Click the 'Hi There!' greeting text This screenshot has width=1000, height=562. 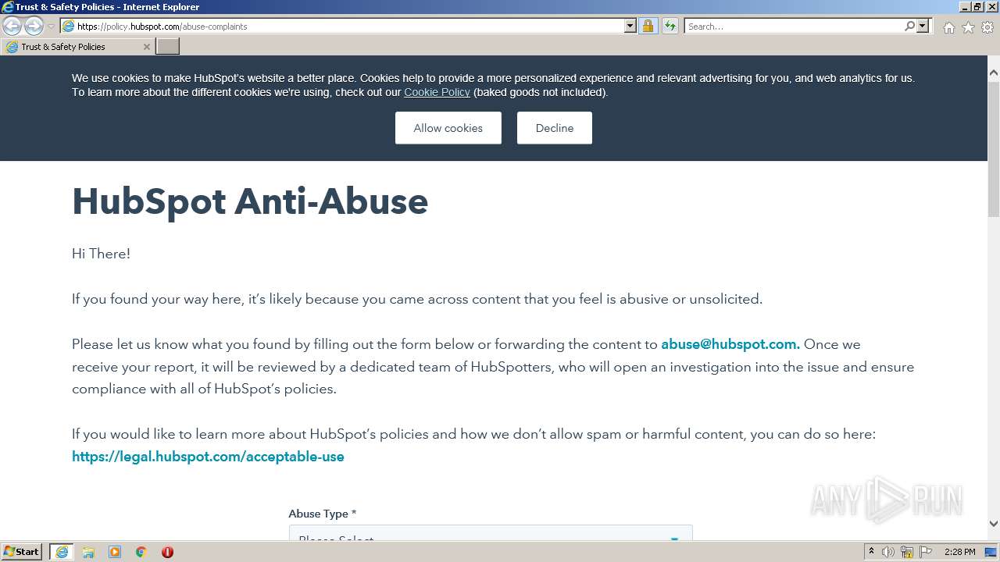click(x=101, y=254)
